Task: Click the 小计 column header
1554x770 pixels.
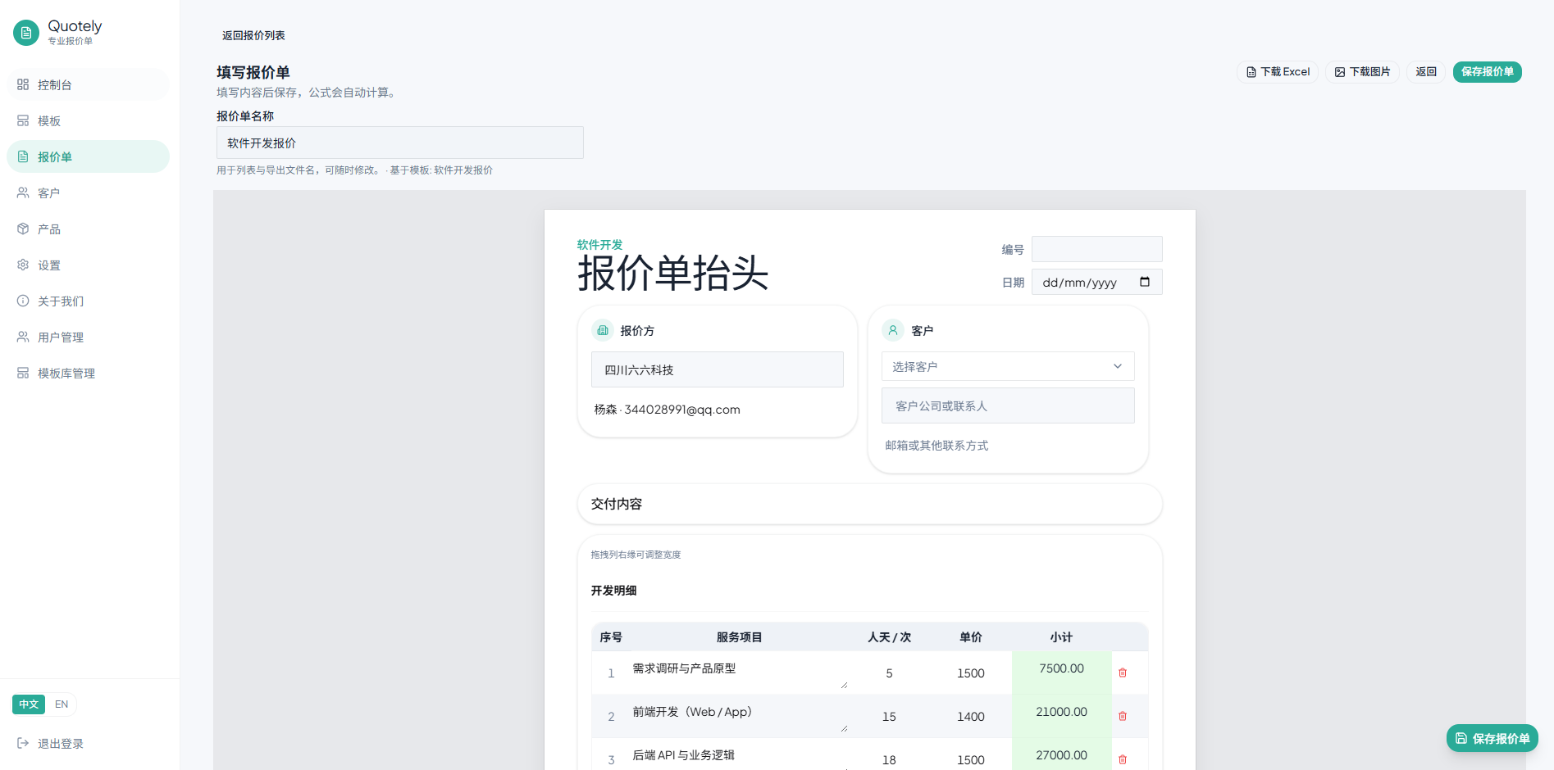Action: pyautogui.click(x=1062, y=636)
